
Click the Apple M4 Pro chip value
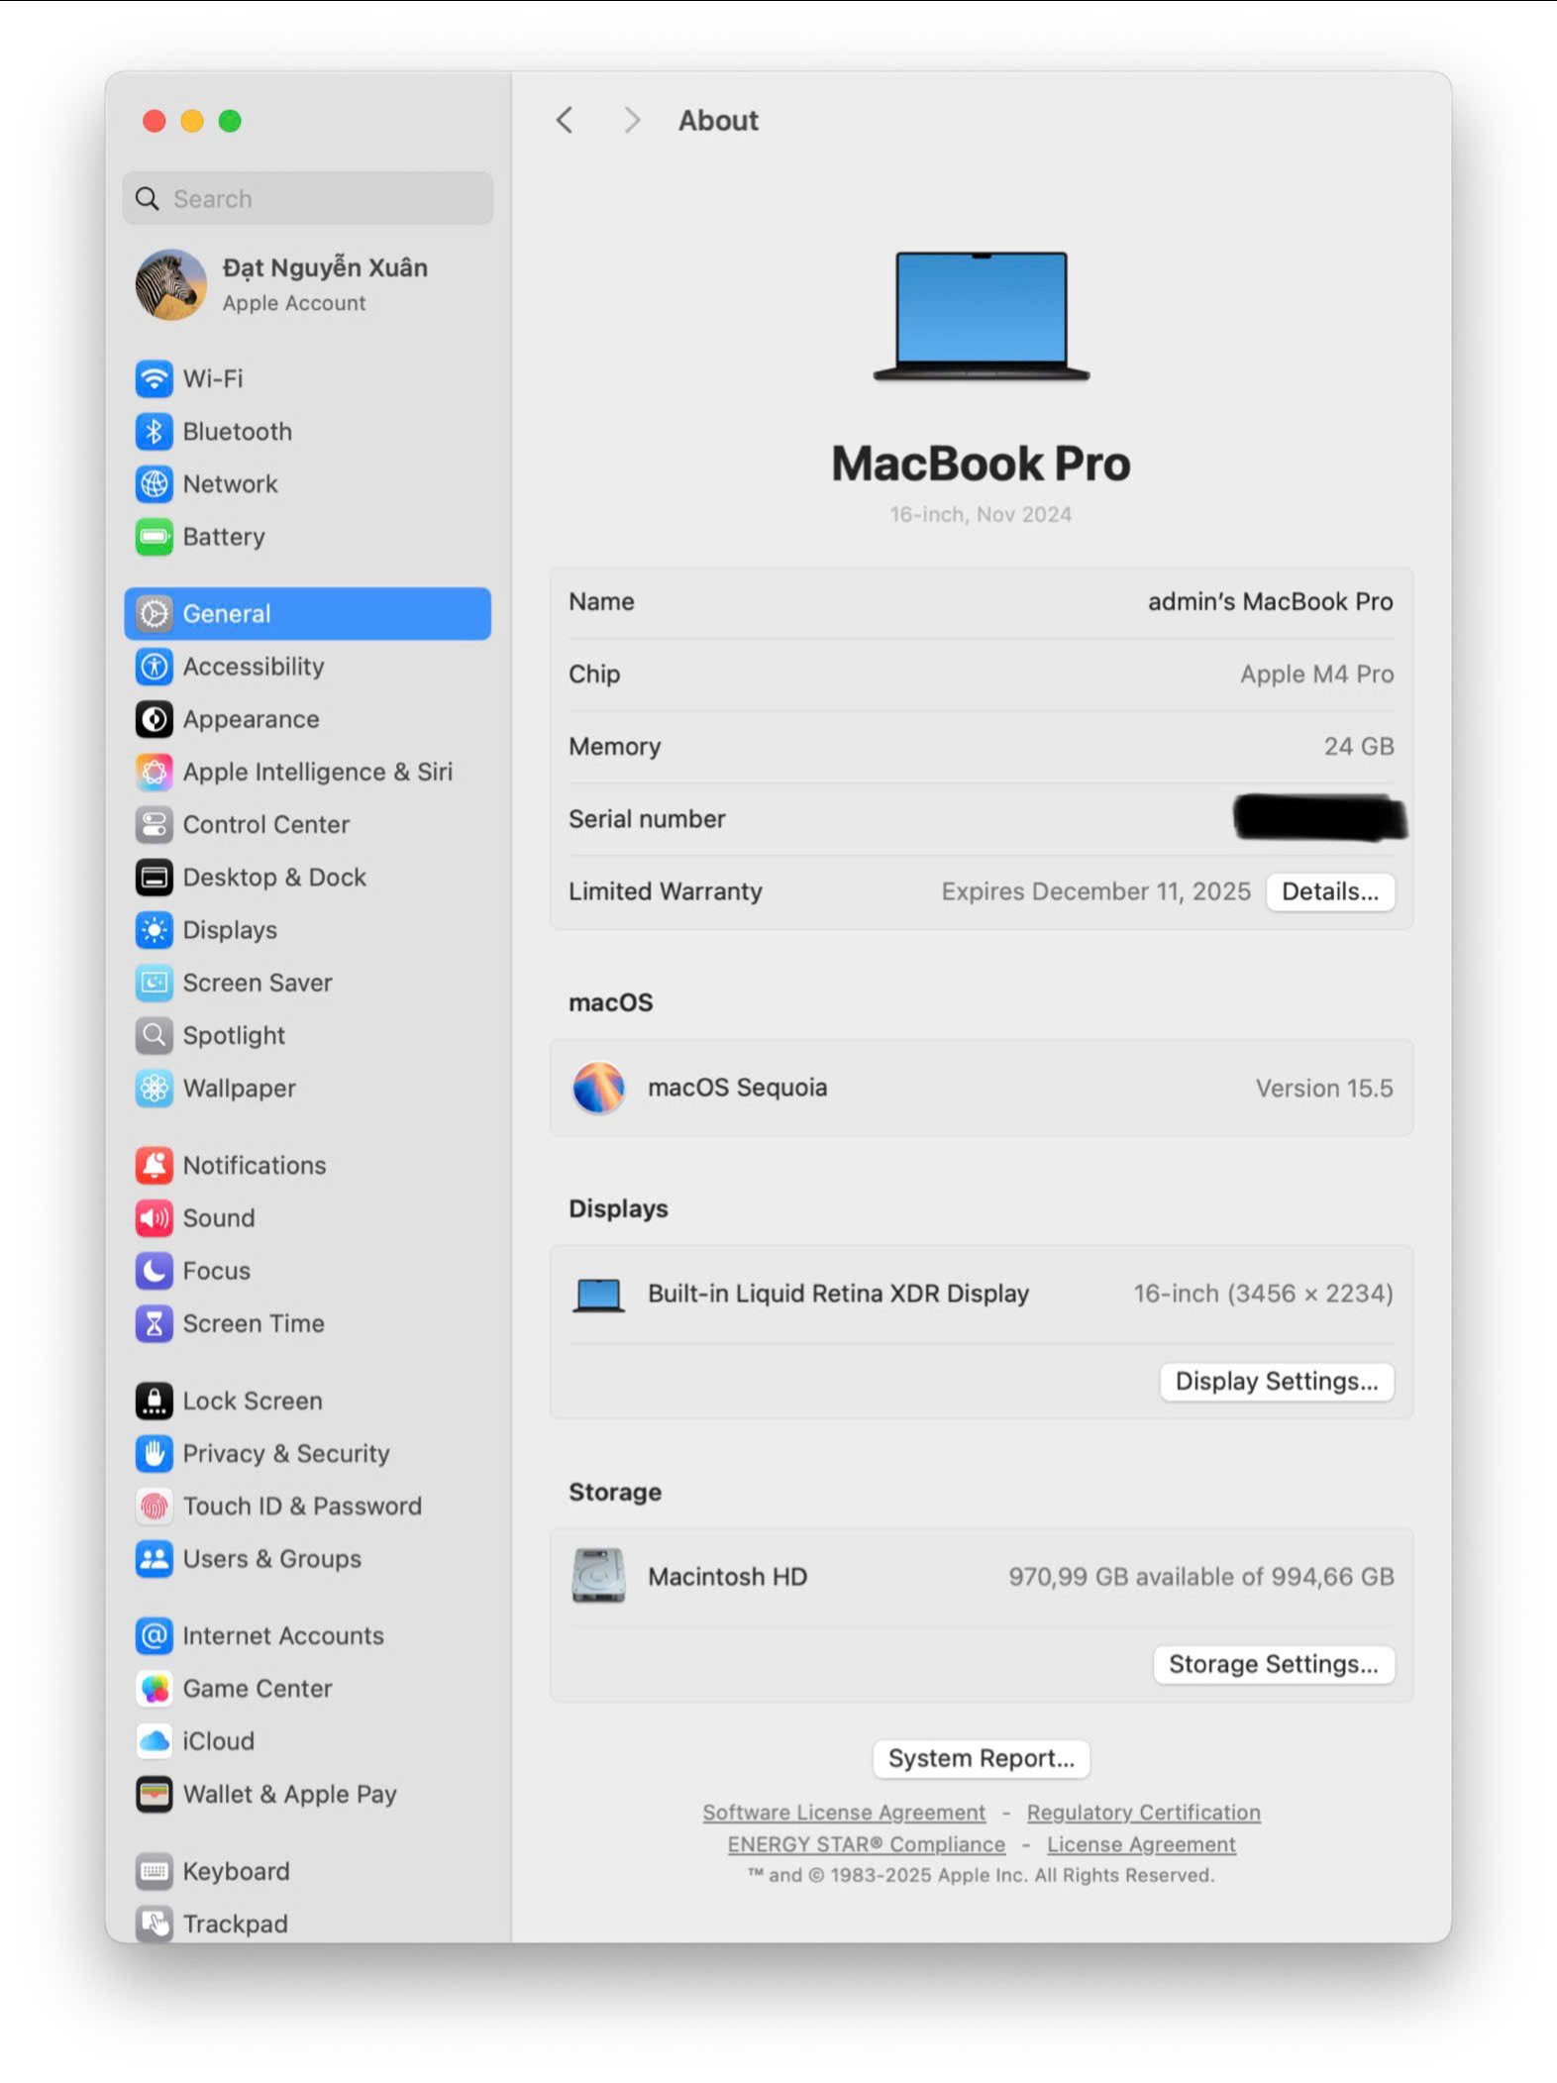pos(1316,674)
